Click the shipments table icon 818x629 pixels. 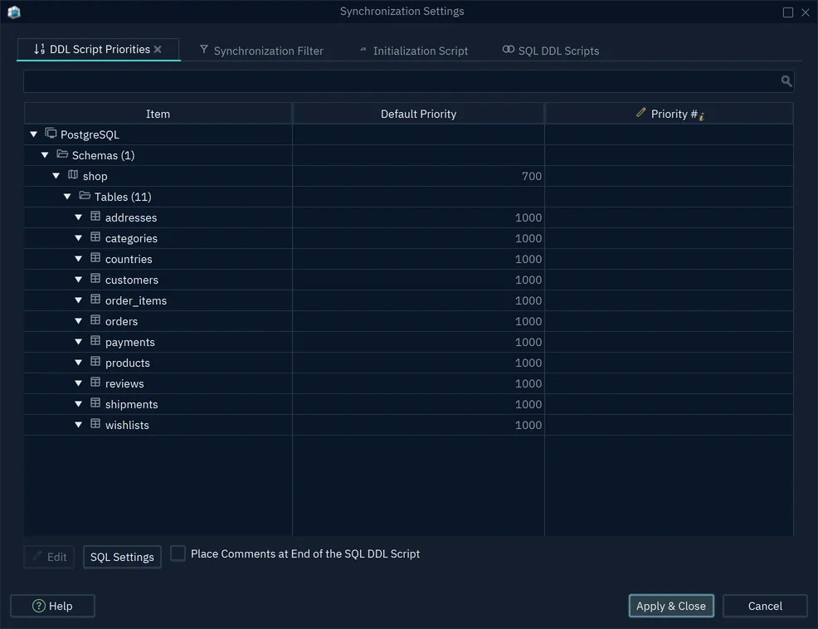[95, 403]
